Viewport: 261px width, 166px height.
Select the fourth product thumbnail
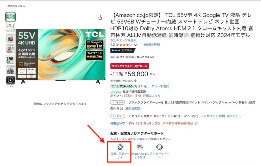(x=11, y=49)
